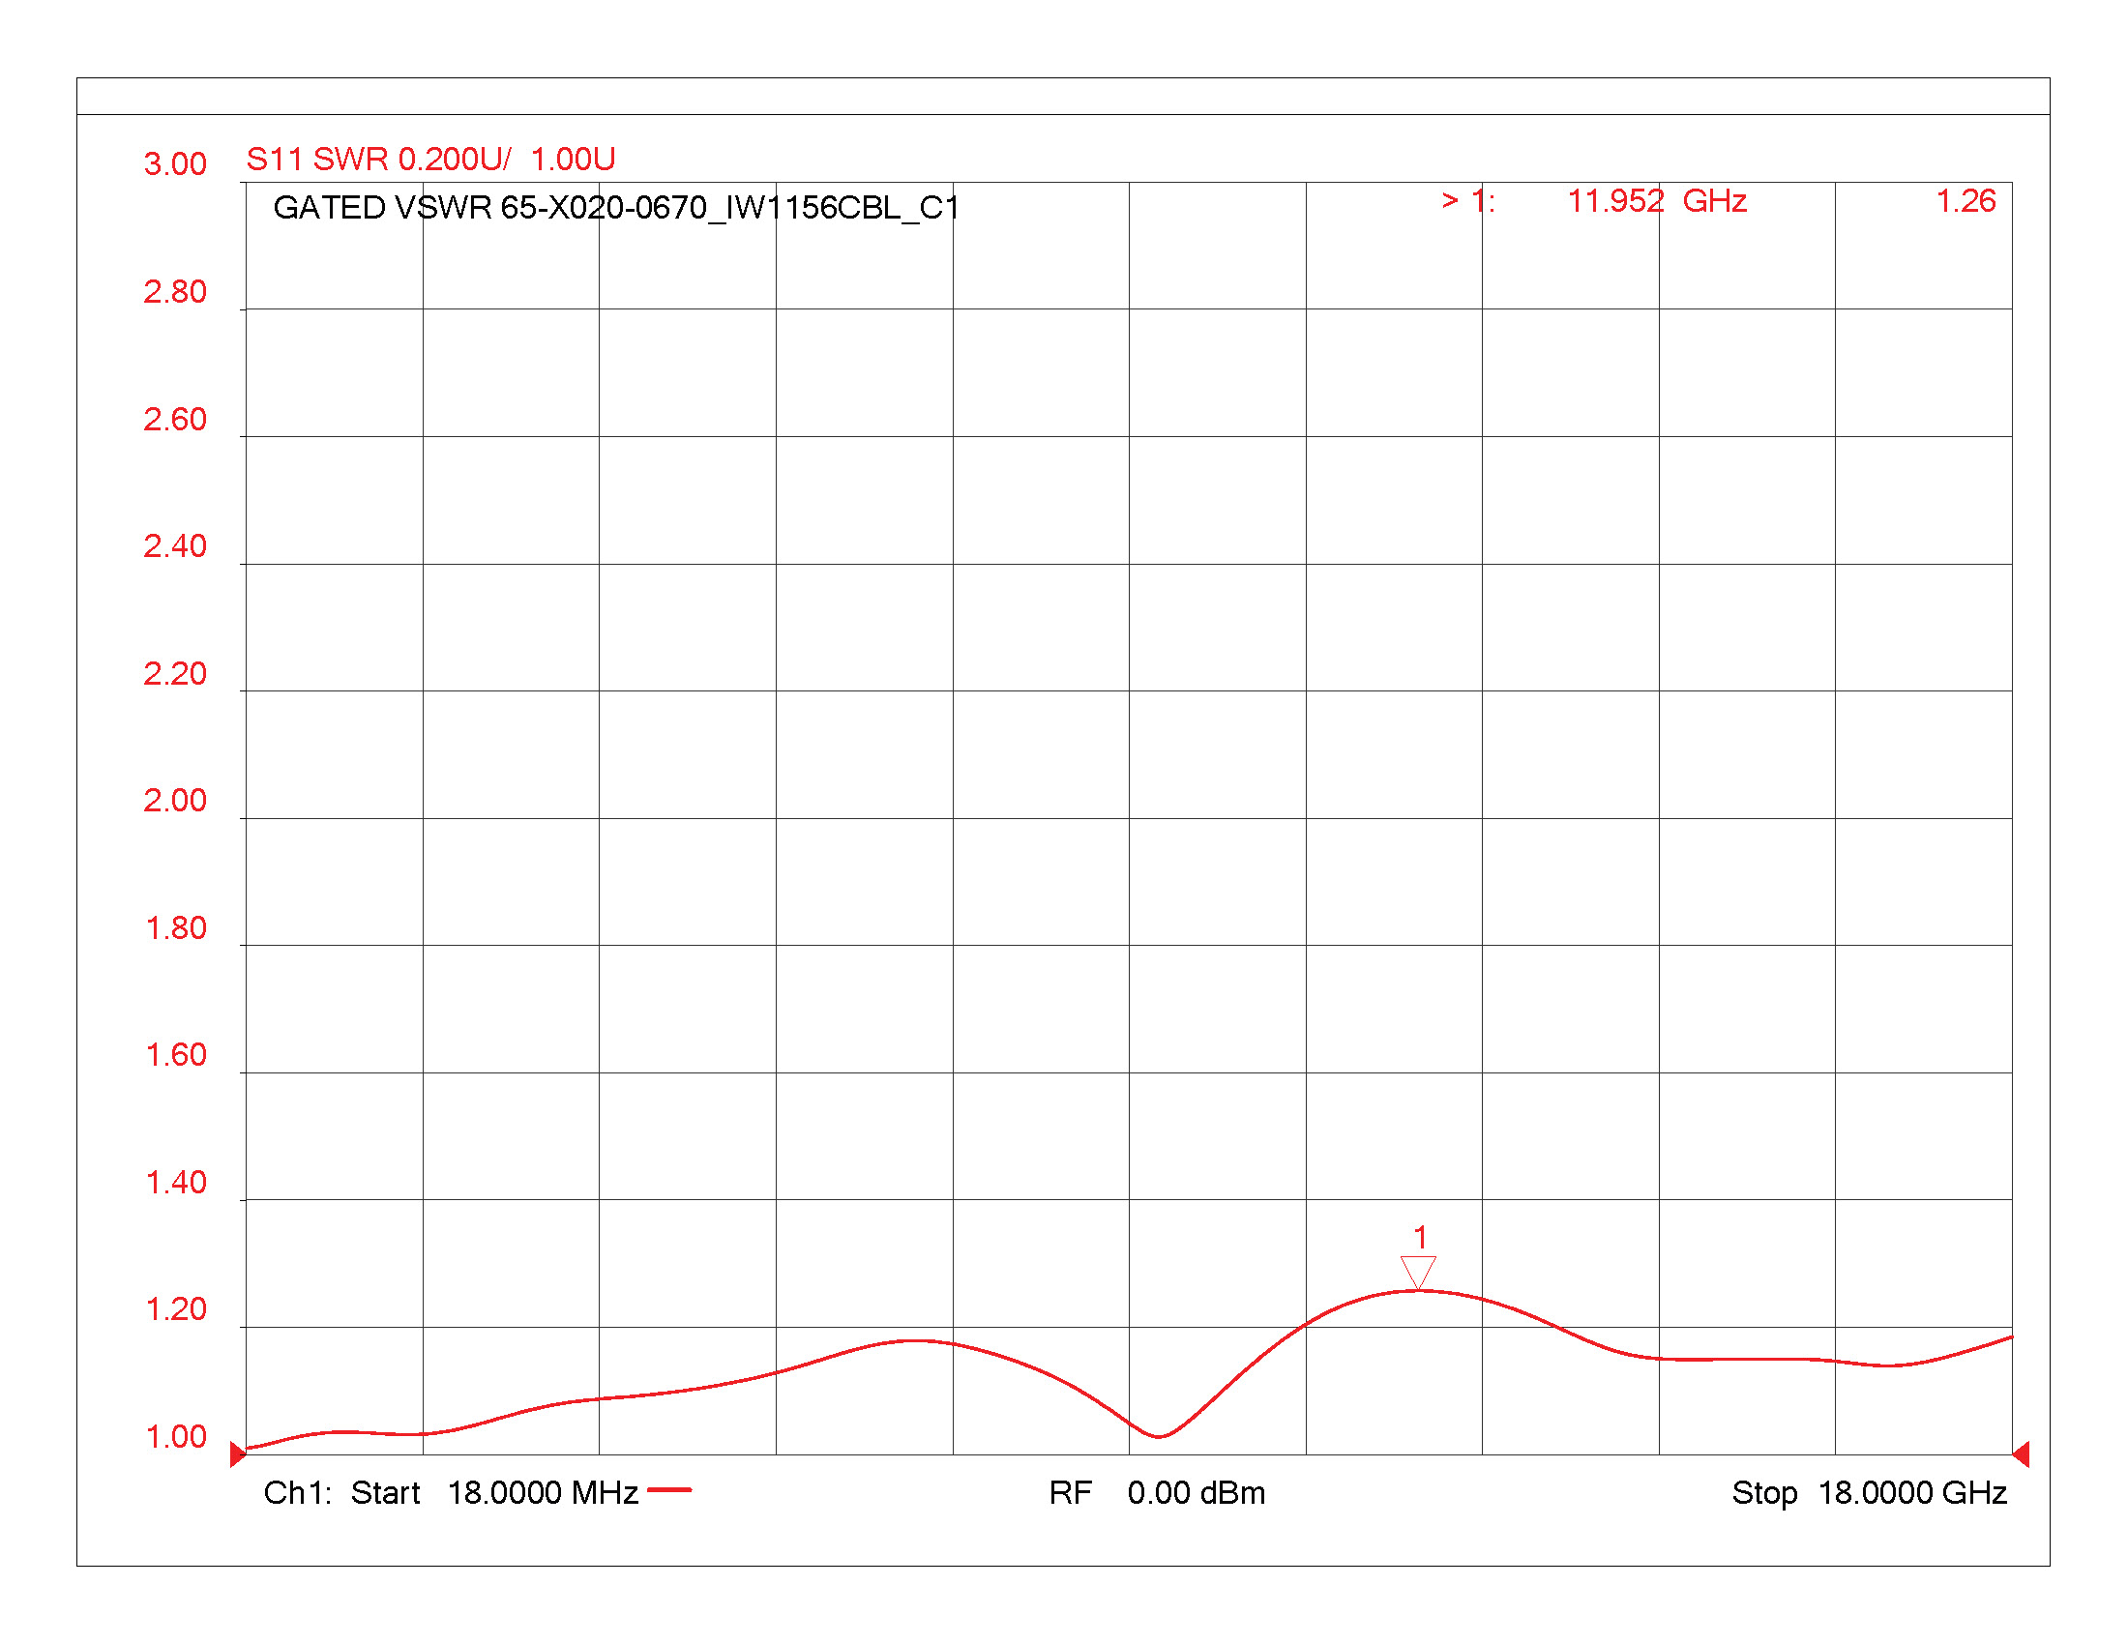The image size is (2128, 1644).
Task: Click the red trace legend line
Action: 669,1489
